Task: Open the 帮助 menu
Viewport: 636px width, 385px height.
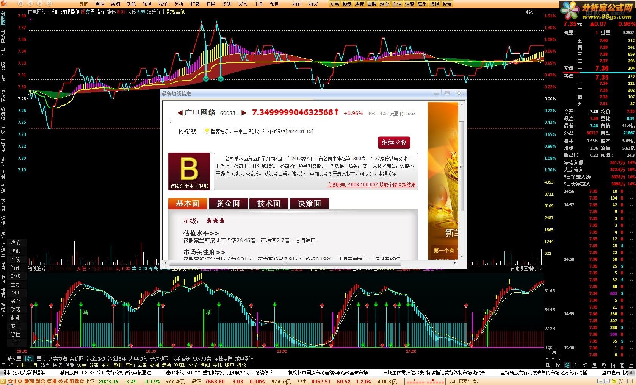Action: tap(274, 4)
